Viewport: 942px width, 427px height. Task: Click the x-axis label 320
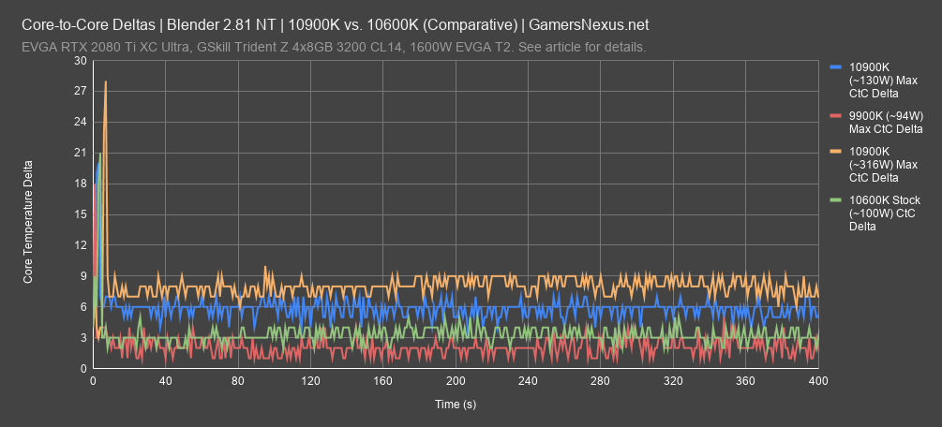(673, 380)
